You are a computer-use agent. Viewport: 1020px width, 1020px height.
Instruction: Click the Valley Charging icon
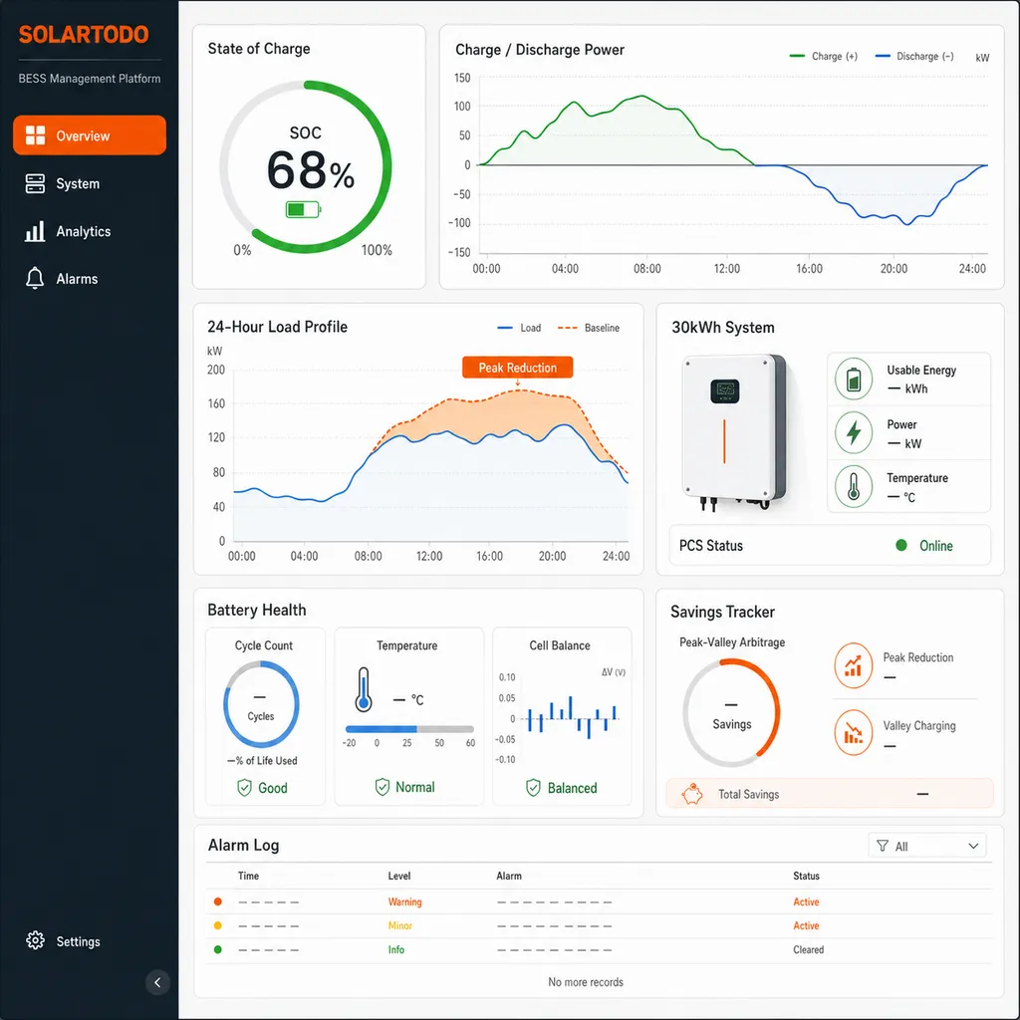(x=853, y=734)
